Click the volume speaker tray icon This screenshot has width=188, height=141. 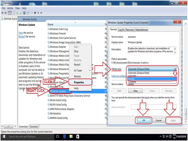[x=167, y=136]
